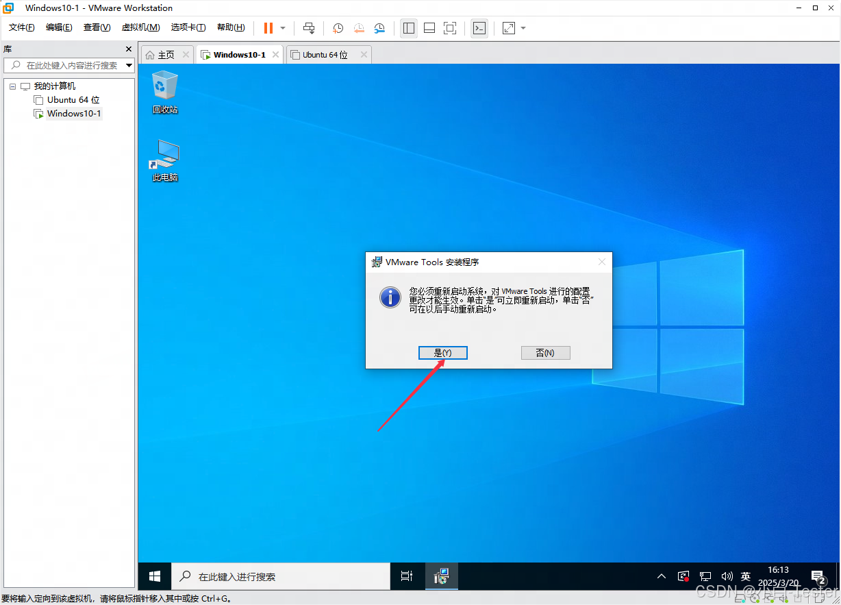The image size is (841, 605).
Task: Show hidden tray icons chevron
Action: tap(662, 576)
